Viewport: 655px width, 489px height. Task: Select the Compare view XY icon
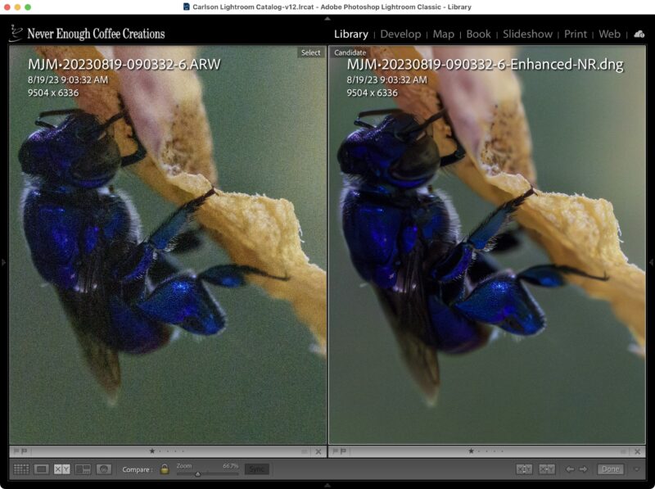[x=62, y=469]
